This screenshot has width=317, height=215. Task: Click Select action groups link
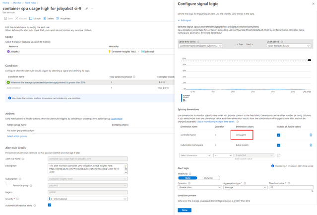[x=17, y=137]
